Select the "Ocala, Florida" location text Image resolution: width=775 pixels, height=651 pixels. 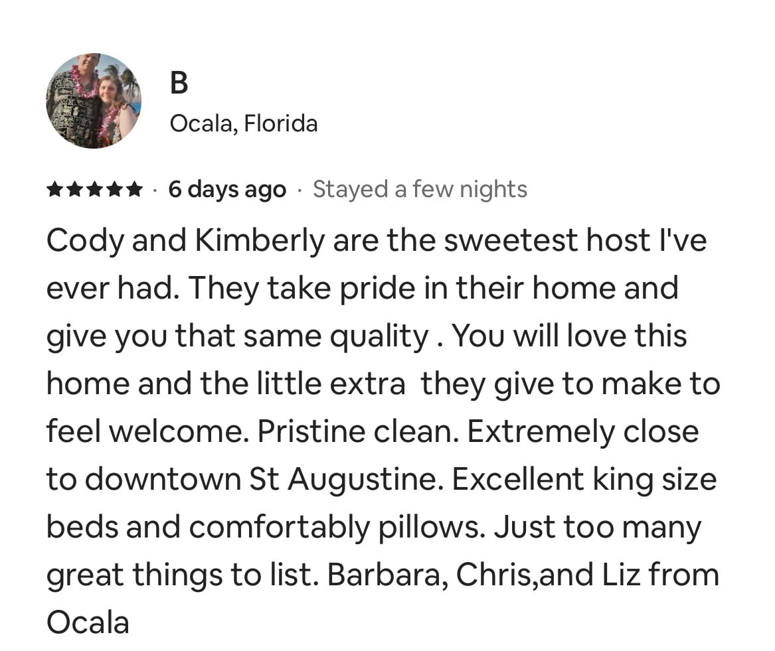(x=244, y=123)
